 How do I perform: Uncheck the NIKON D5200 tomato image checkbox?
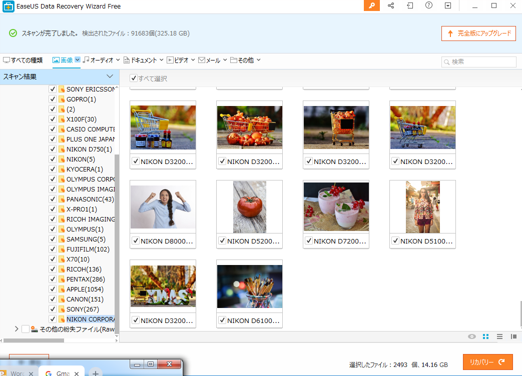tap(222, 240)
